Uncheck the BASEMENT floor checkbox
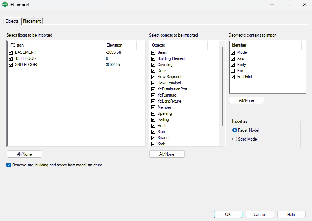Image resolution: width=312 pixels, height=221 pixels. click(x=10, y=52)
